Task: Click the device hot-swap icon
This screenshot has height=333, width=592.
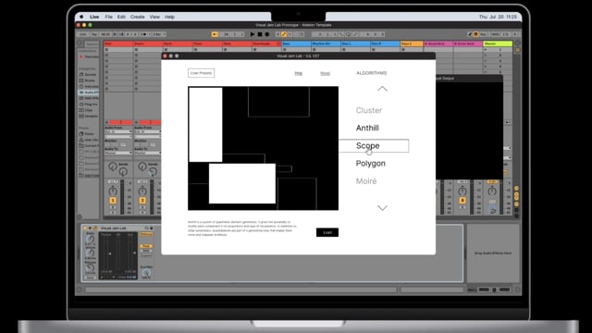Action: [x=147, y=228]
